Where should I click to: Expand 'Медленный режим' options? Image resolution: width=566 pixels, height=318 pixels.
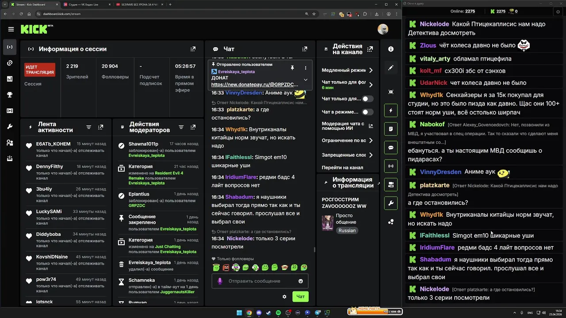371,70
